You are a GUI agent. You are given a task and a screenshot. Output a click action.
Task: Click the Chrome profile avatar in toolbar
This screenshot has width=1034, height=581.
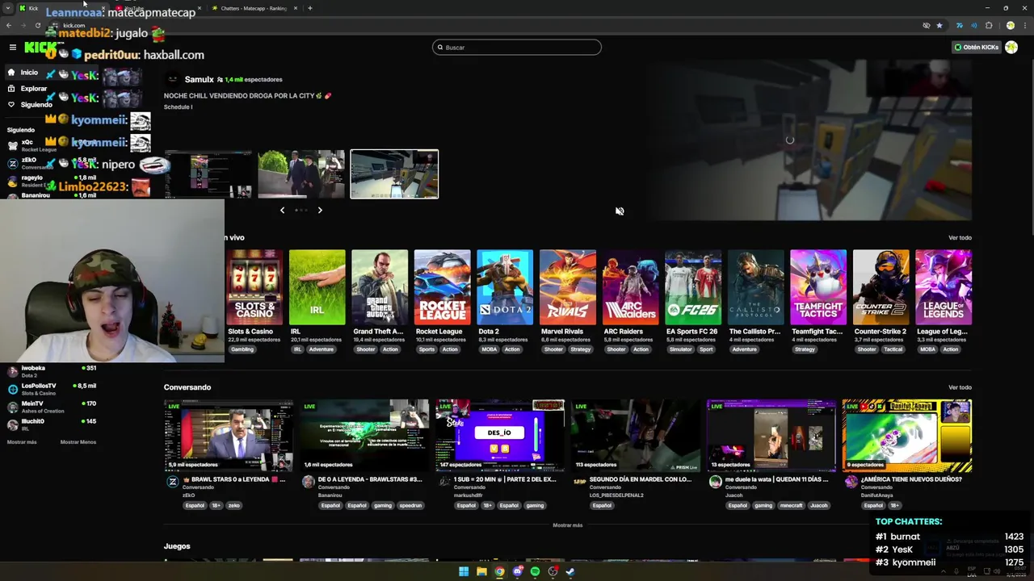coord(1010,25)
